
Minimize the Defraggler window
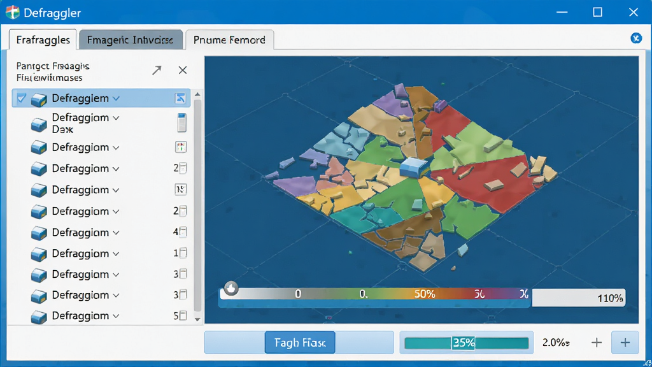click(x=562, y=12)
